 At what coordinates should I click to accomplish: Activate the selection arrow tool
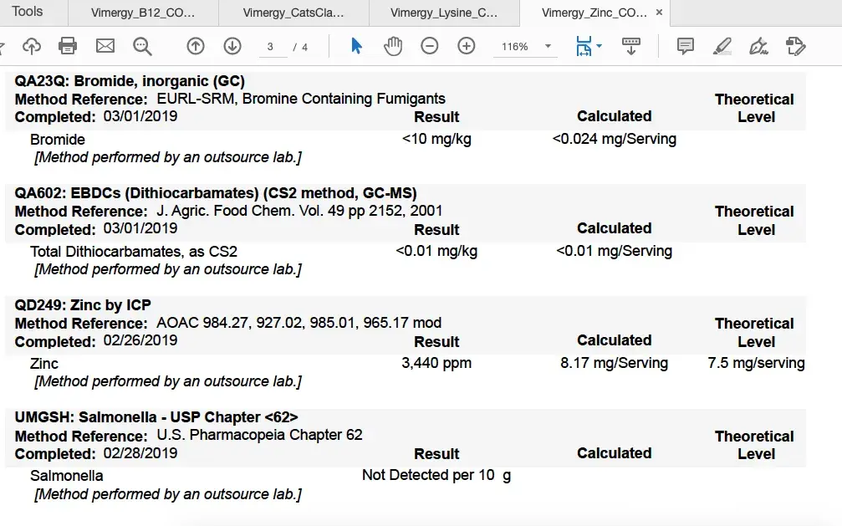[356, 47]
